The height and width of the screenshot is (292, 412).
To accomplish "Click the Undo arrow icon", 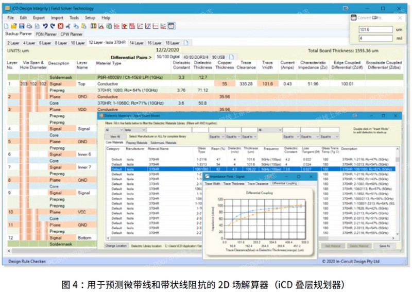I will click(x=45, y=26).
